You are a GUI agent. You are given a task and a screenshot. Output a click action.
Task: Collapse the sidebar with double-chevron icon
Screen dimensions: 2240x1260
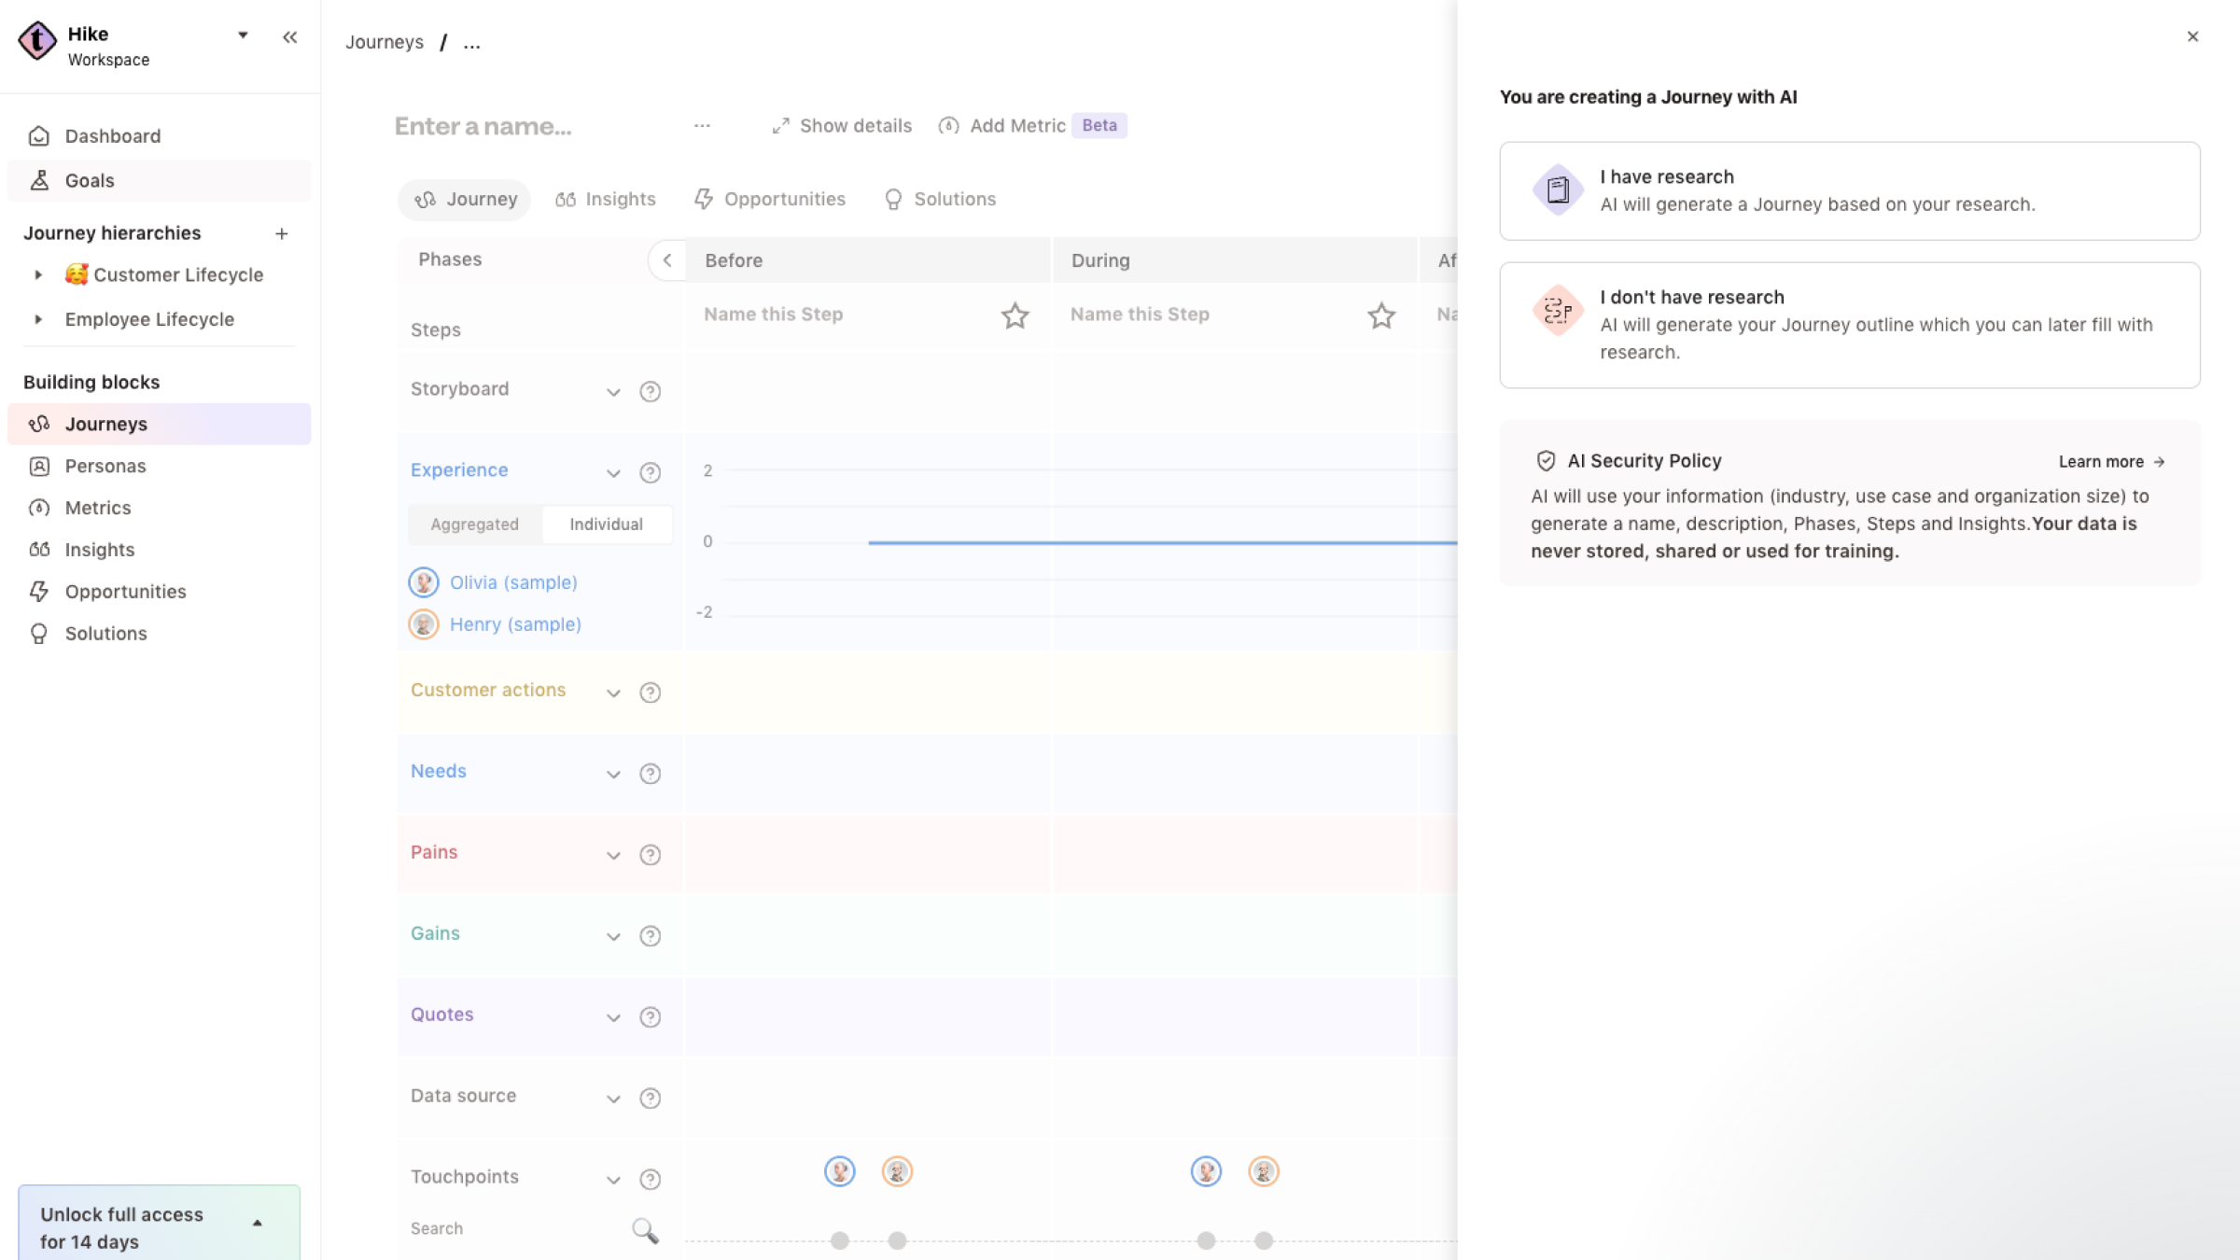coord(289,37)
